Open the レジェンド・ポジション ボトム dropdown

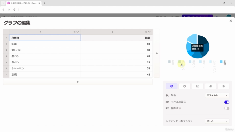[x=217, y=121]
